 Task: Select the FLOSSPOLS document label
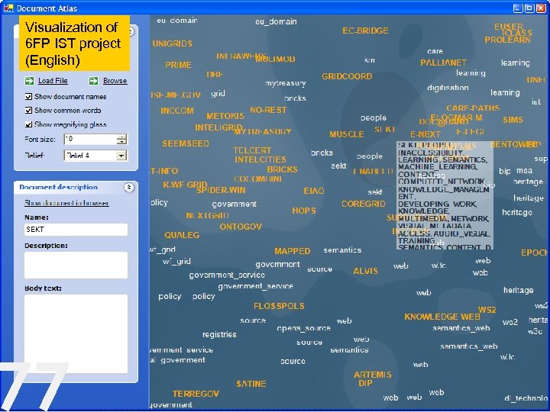coord(279,306)
